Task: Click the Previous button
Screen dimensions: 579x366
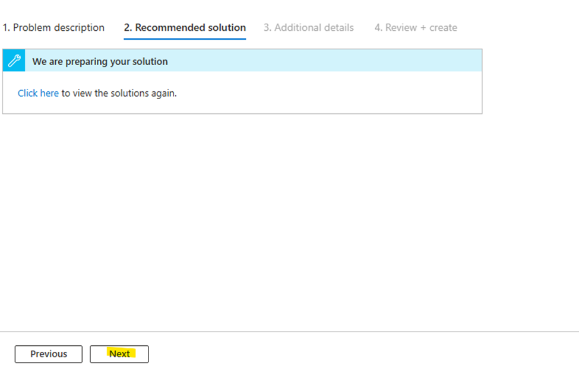Action: (48, 354)
